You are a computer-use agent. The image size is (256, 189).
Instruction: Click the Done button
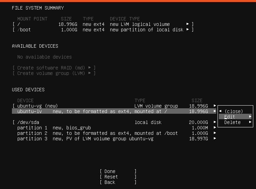pos(118,171)
